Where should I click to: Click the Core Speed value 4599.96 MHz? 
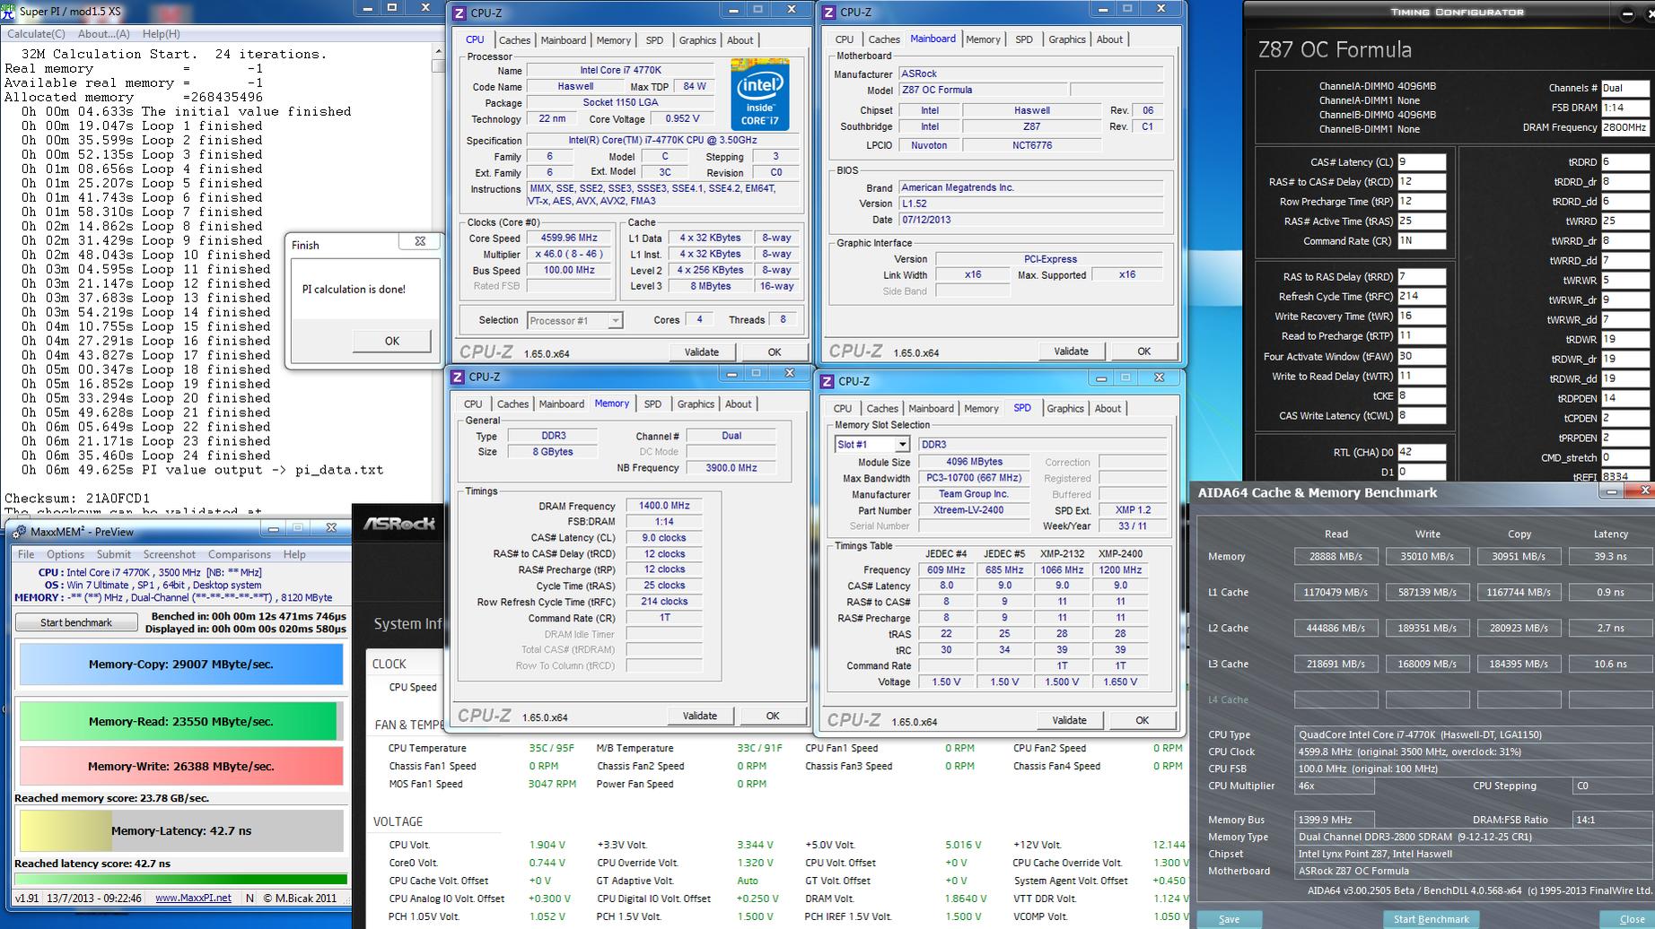click(x=569, y=239)
